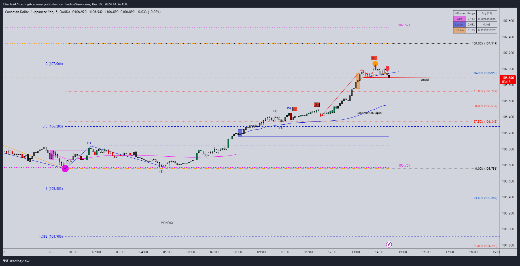Click the −23.60% (105.387) fib label
This screenshot has height=266, width=520.
[484, 198]
